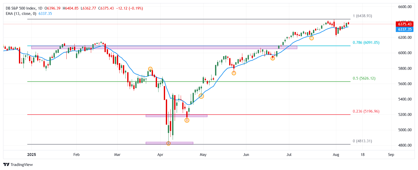Click Fibonacci label 0 (4813.31)
The width and height of the screenshot is (418, 170).
(362, 141)
